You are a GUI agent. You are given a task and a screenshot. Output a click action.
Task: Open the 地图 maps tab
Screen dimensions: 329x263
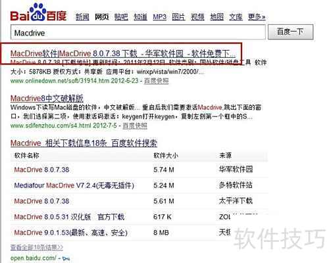pyautogui.click(x=216, y=16)
